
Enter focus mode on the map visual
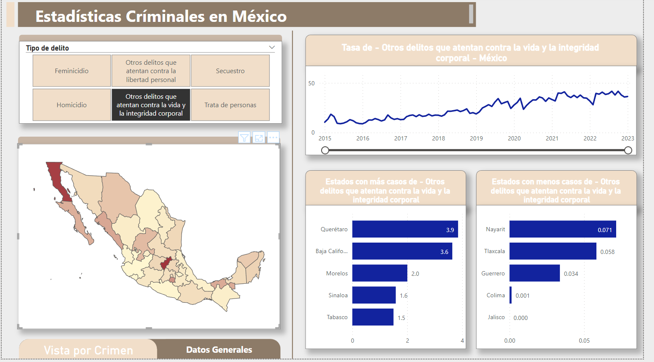(259, 137)
